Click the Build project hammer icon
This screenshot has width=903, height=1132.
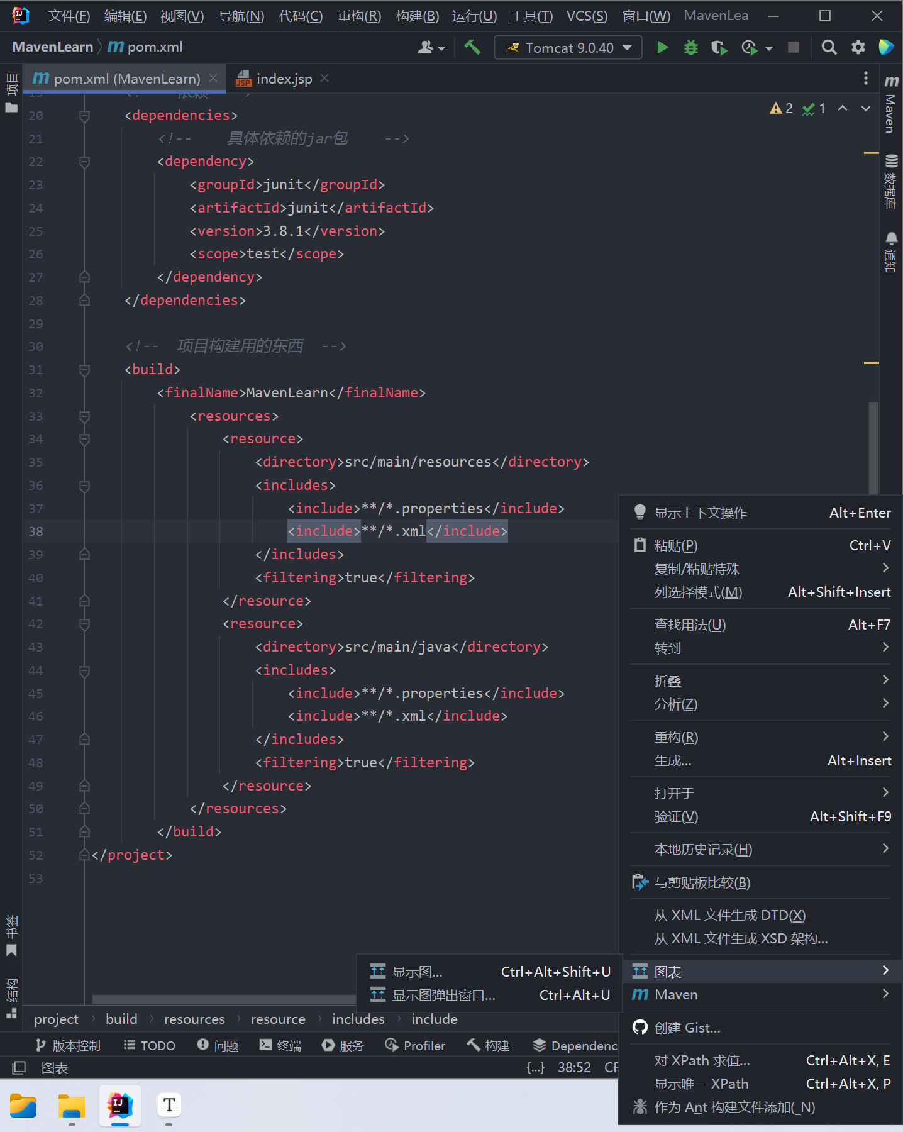click(472, 48)
